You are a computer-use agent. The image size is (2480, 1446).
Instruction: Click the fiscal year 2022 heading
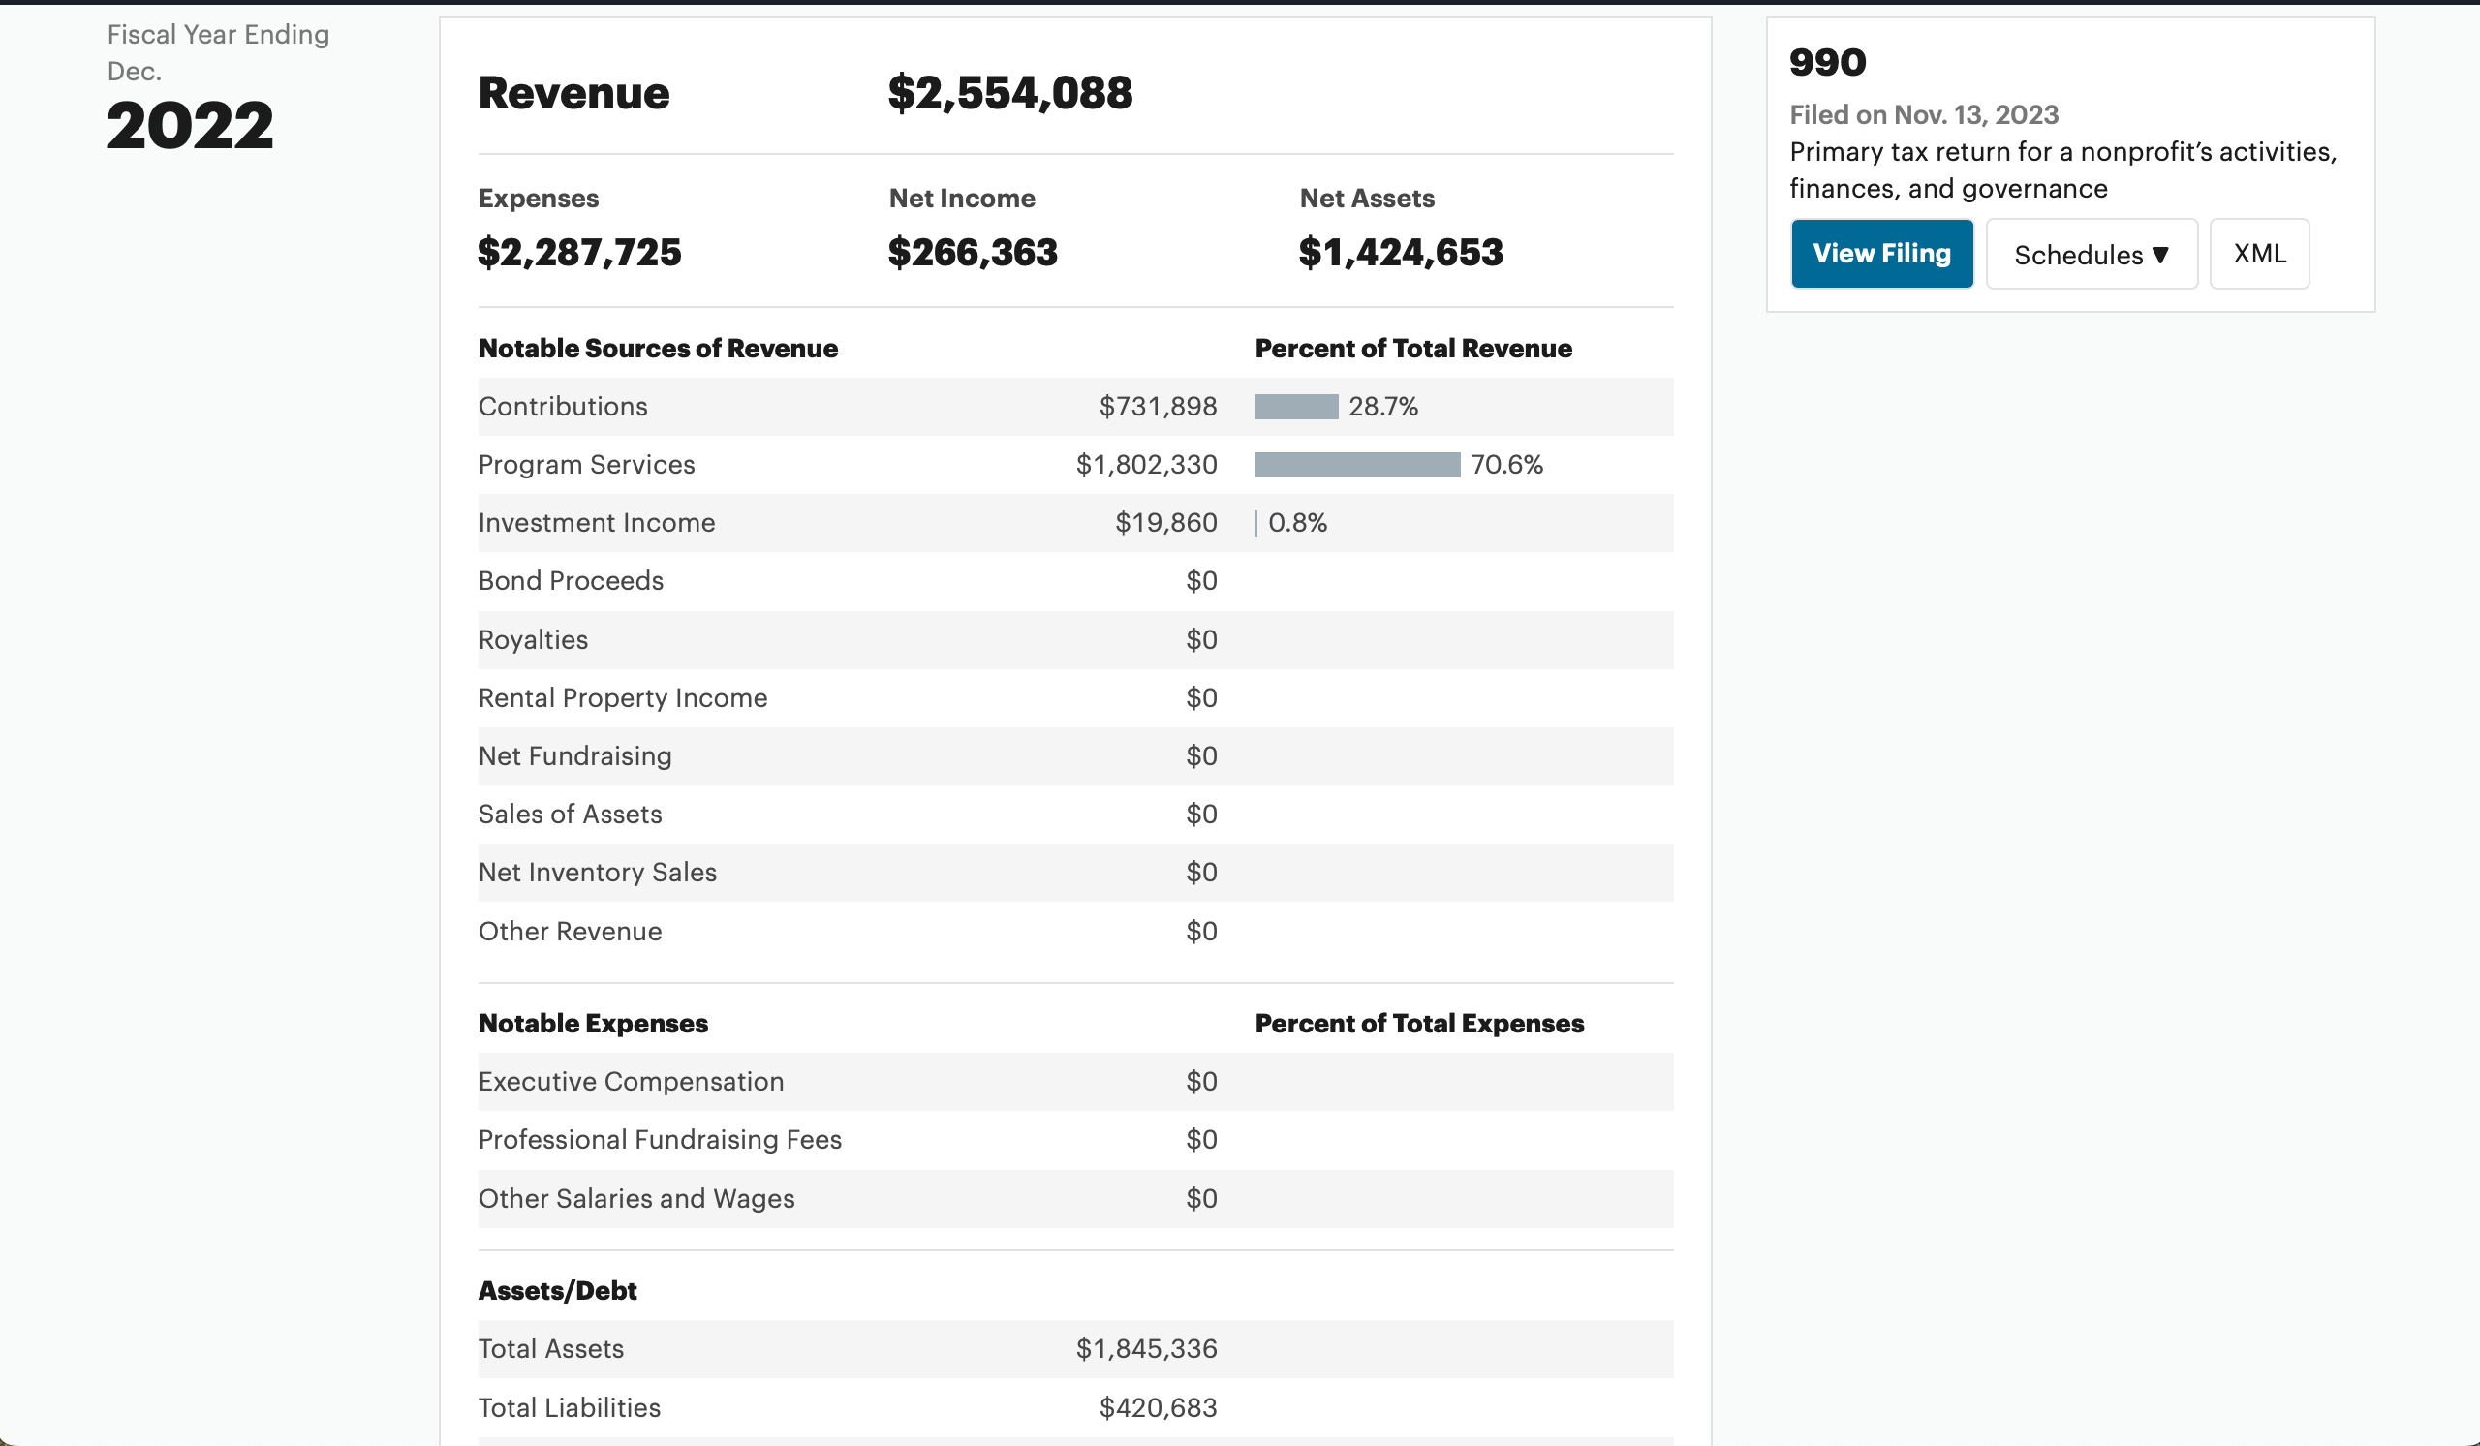189,126
